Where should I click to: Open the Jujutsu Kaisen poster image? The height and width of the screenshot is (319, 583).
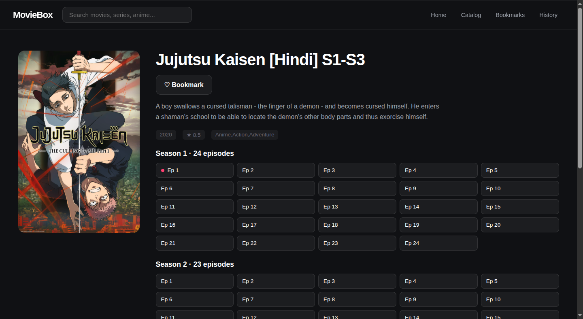pos(79,142)
